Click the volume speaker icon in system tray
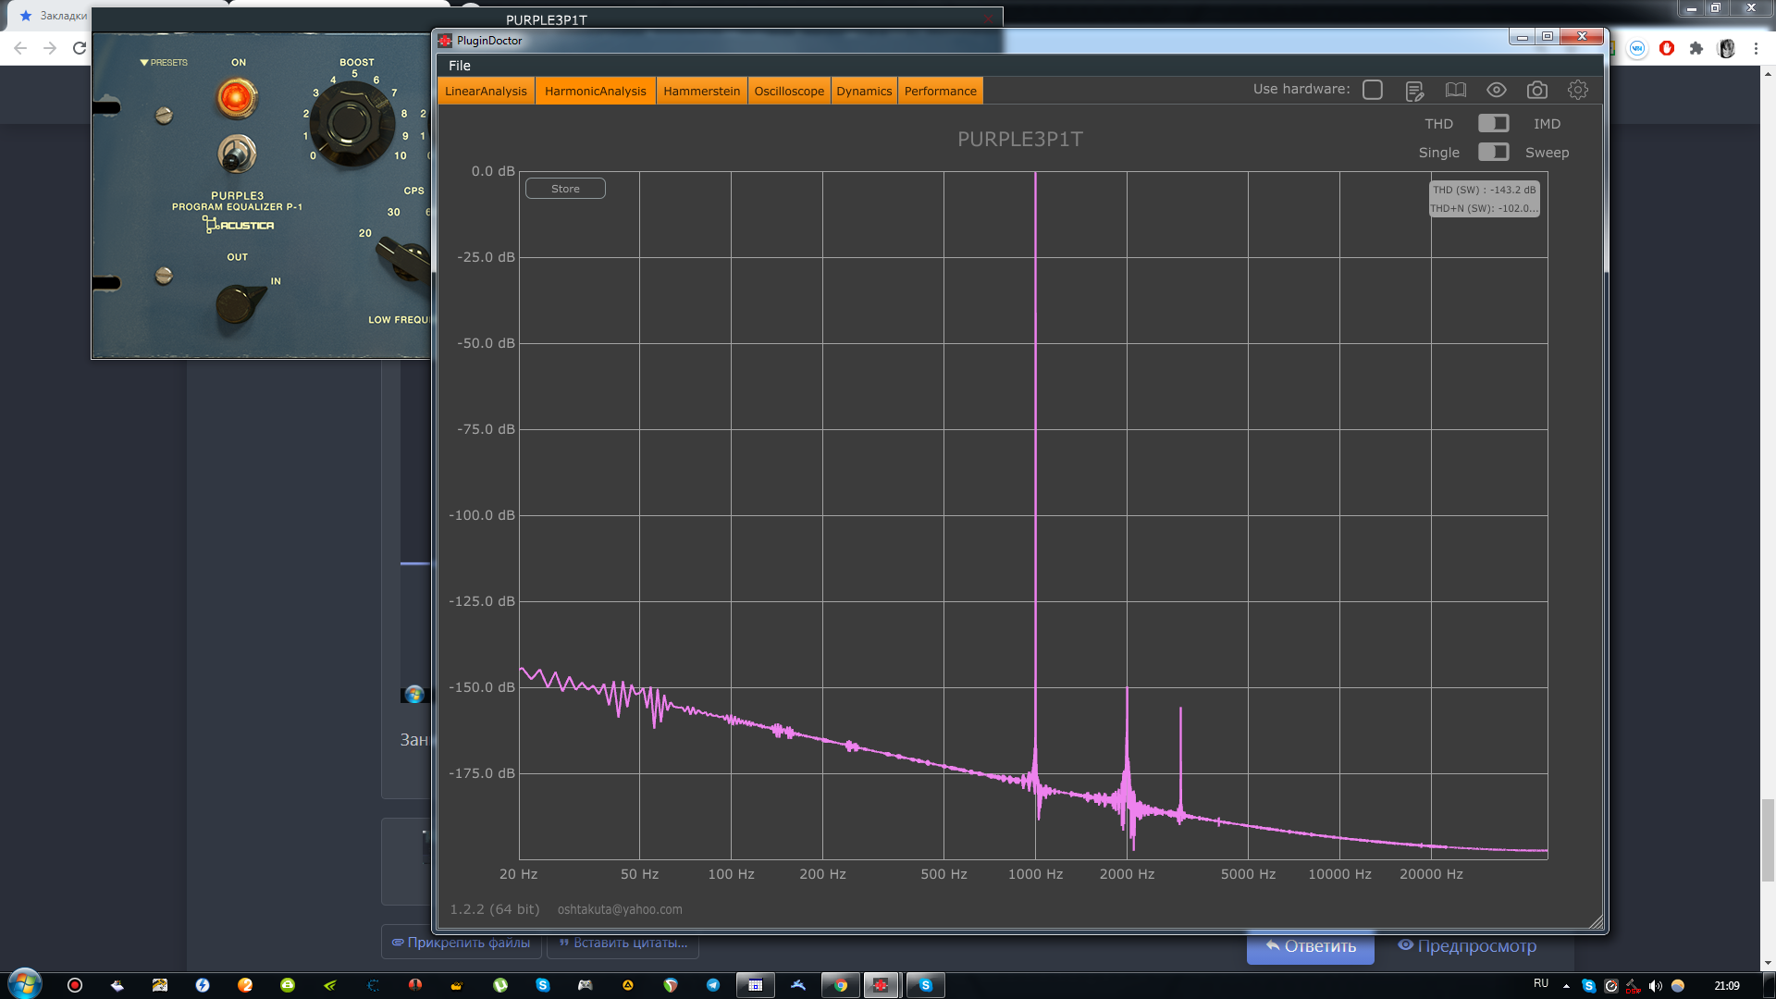 click(1656, 986)
